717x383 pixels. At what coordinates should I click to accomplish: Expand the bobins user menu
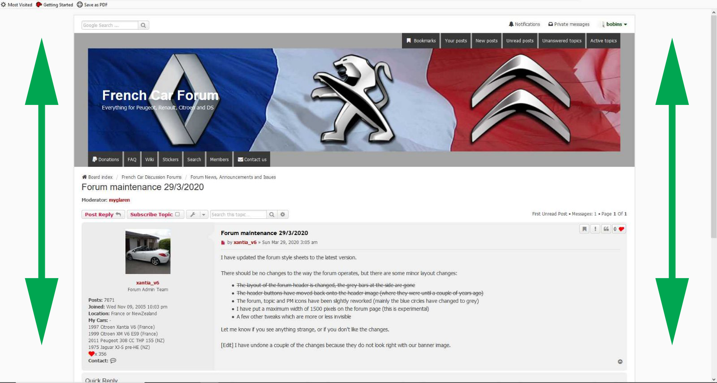(x=616, y=24)
